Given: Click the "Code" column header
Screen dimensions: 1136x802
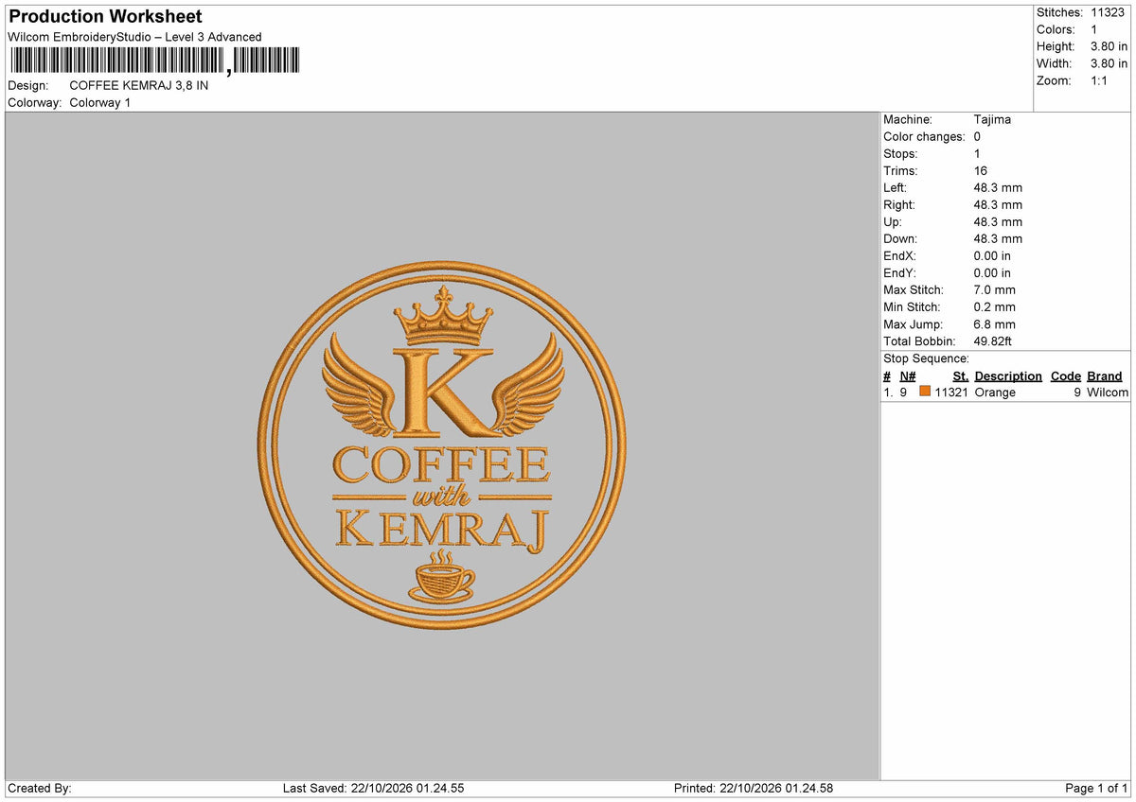Looking at the screenshot, I should [x=1066, y=375].
